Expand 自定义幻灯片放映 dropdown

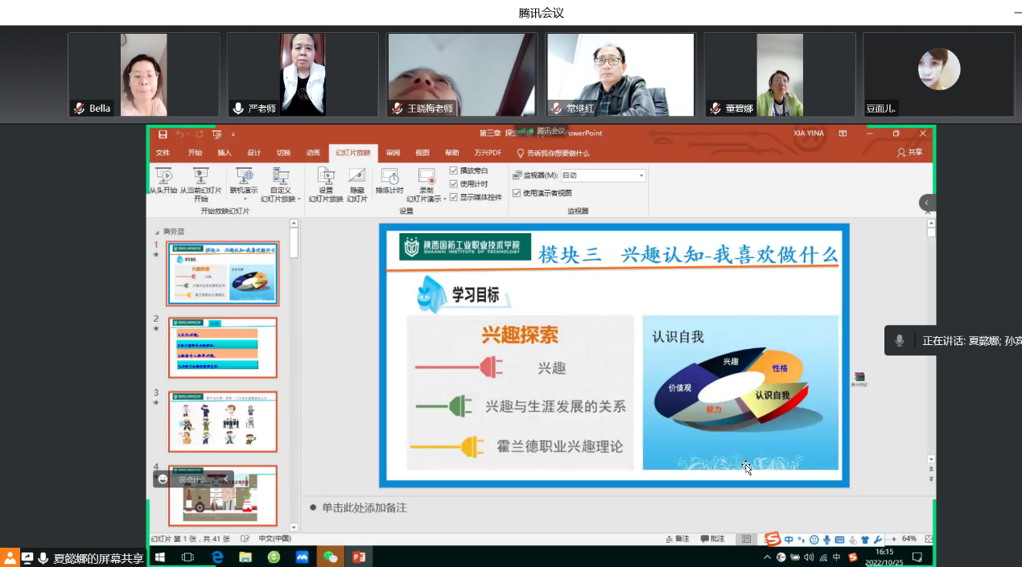point(299,199)
